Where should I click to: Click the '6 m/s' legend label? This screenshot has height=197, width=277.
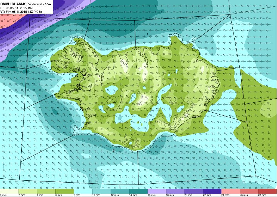coord(59,195)
